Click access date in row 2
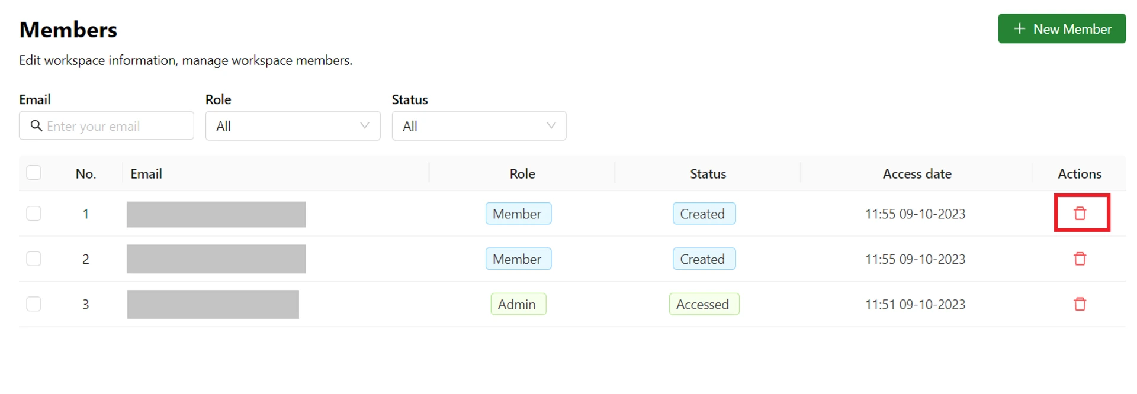This screenshot has width=1137, height=394. 915,259
